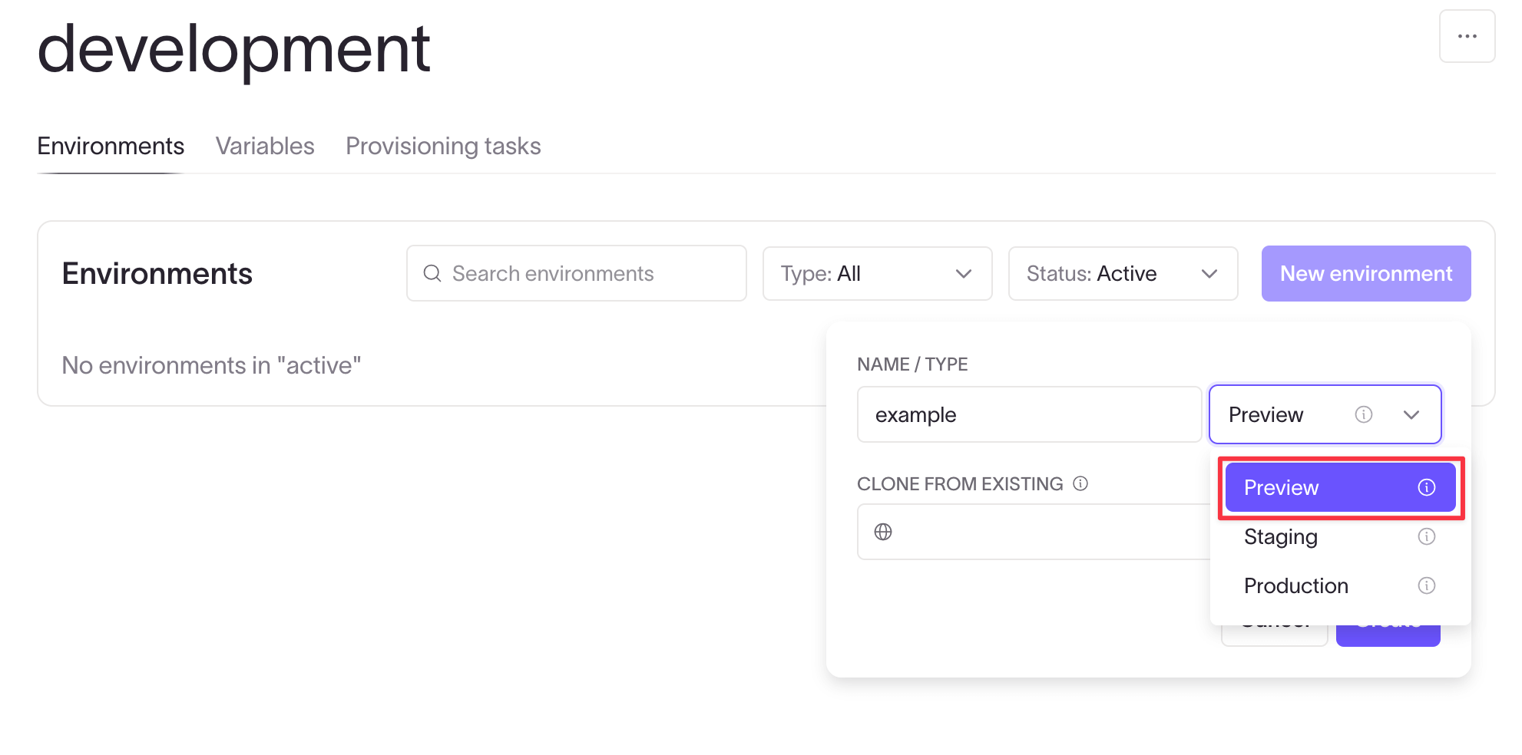This screenshot has width=1522, height=755.
Task: Switch to the Environments tab
Action: [111, 146]
